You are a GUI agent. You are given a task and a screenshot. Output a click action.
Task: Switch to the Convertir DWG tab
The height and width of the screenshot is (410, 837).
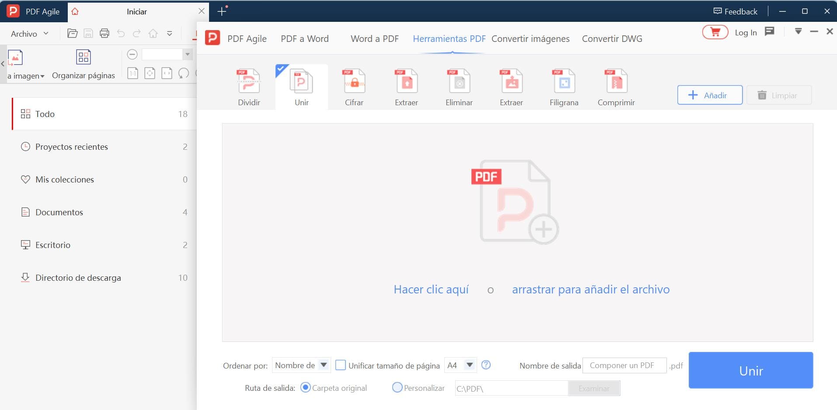(x=612, y=38)
